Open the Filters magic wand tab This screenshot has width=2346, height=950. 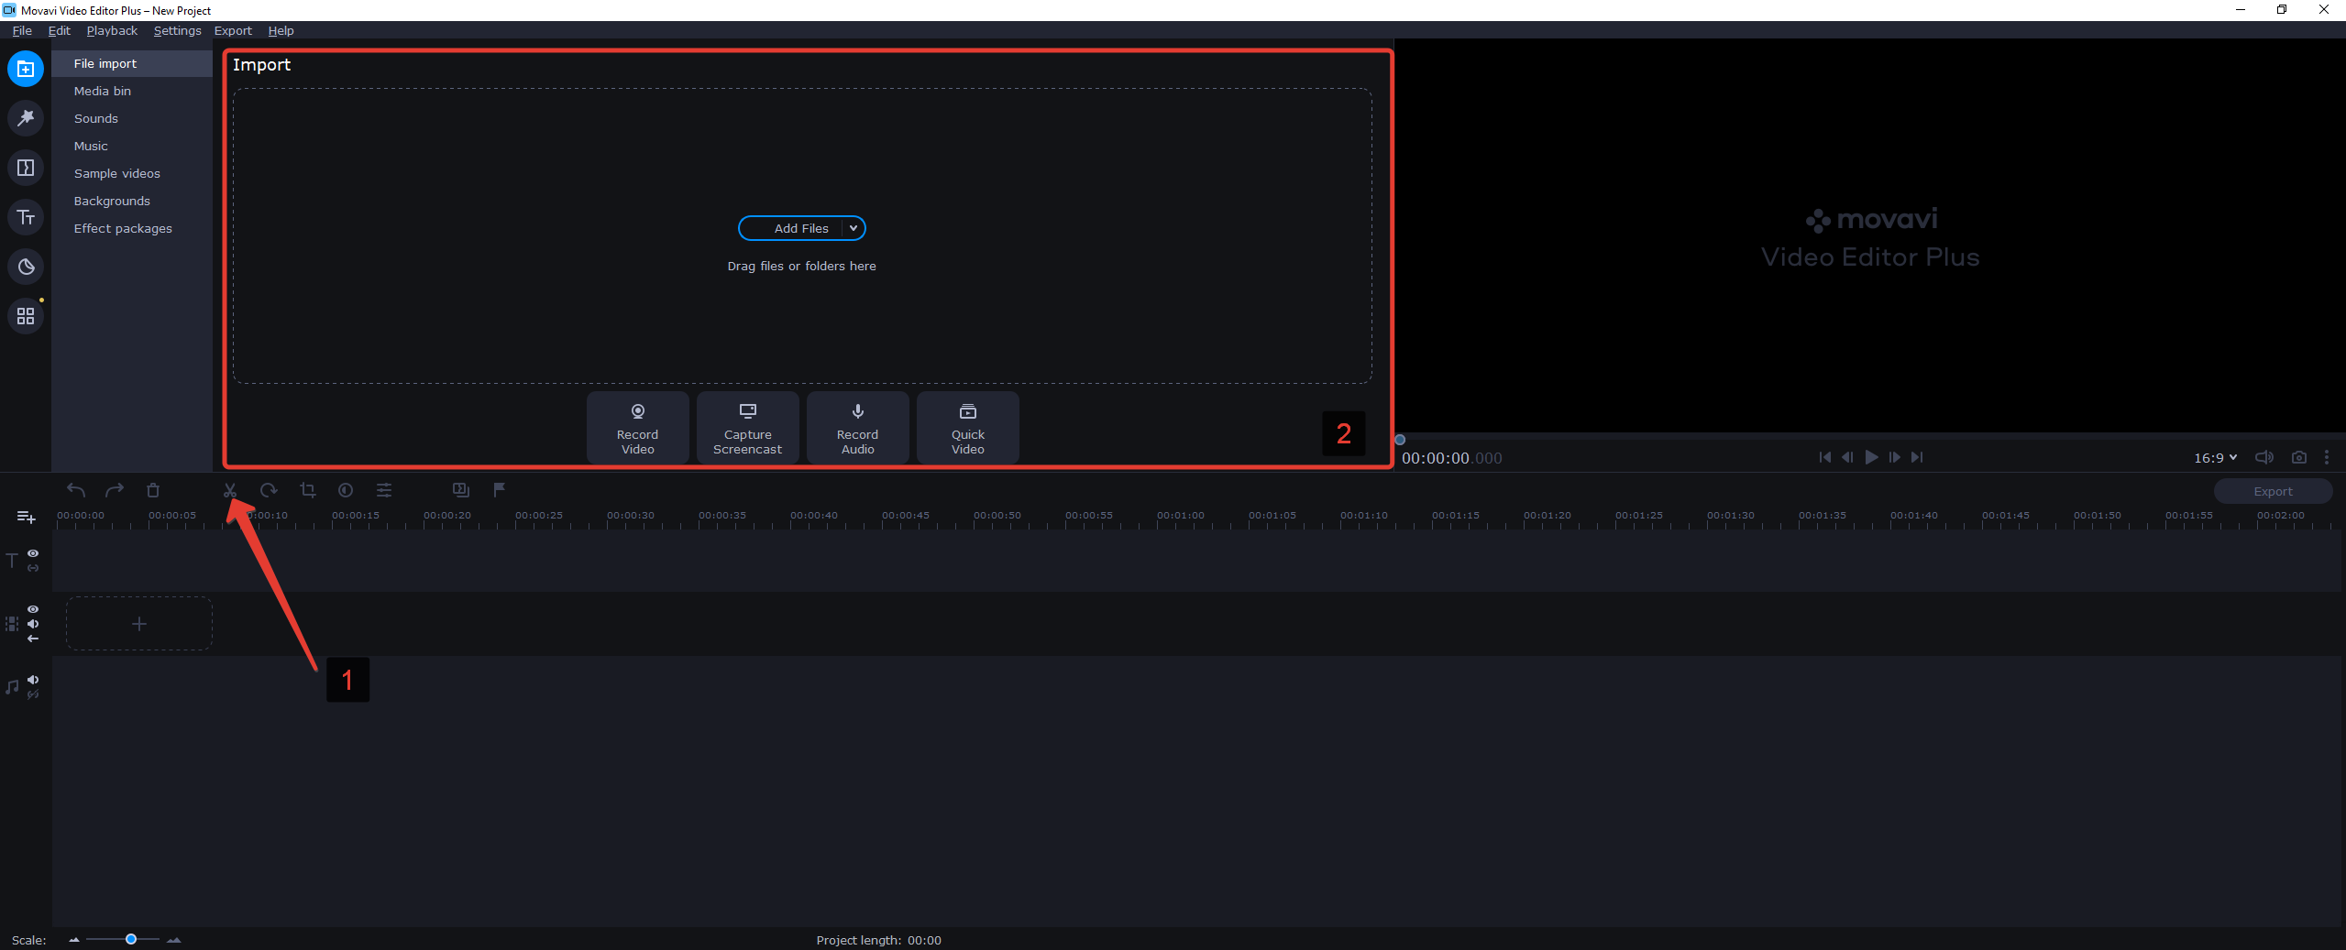point(26,118)
